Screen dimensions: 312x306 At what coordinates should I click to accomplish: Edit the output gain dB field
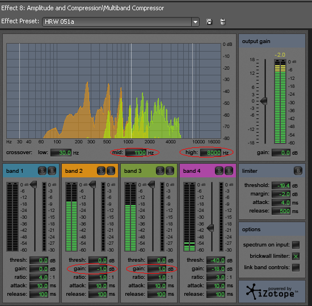click(x=281, y=152)
